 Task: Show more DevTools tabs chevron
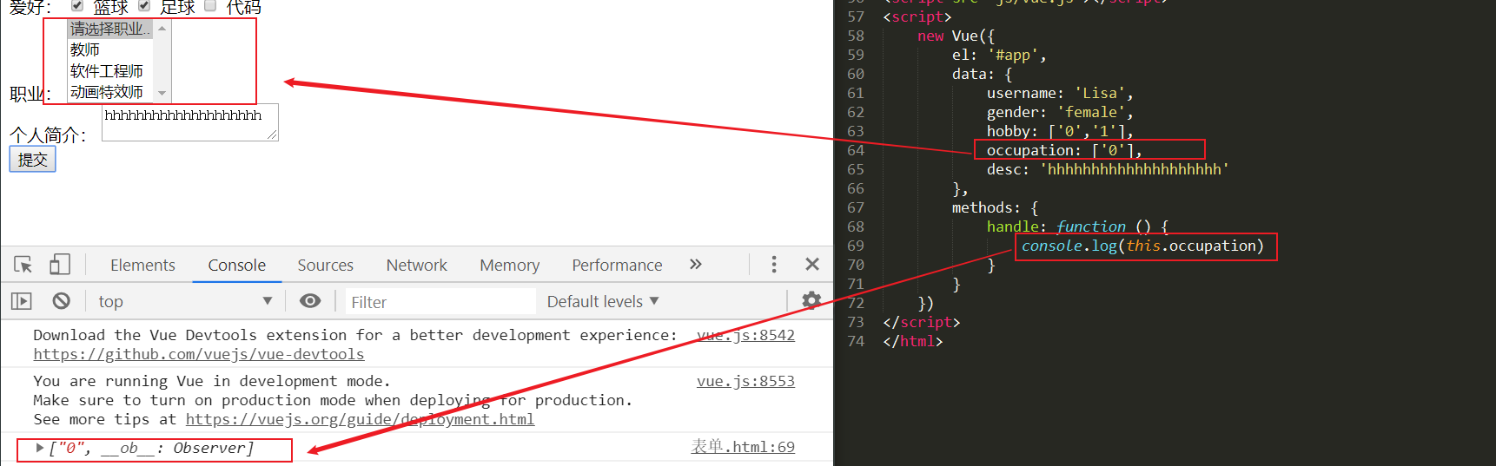695,265
